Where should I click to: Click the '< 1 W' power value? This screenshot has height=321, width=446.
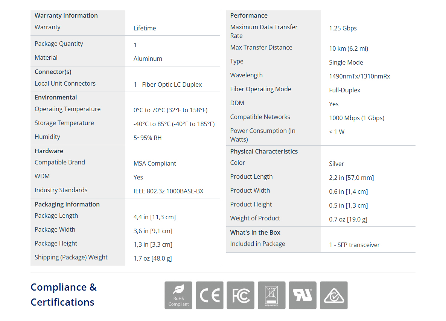pos(337,132)
